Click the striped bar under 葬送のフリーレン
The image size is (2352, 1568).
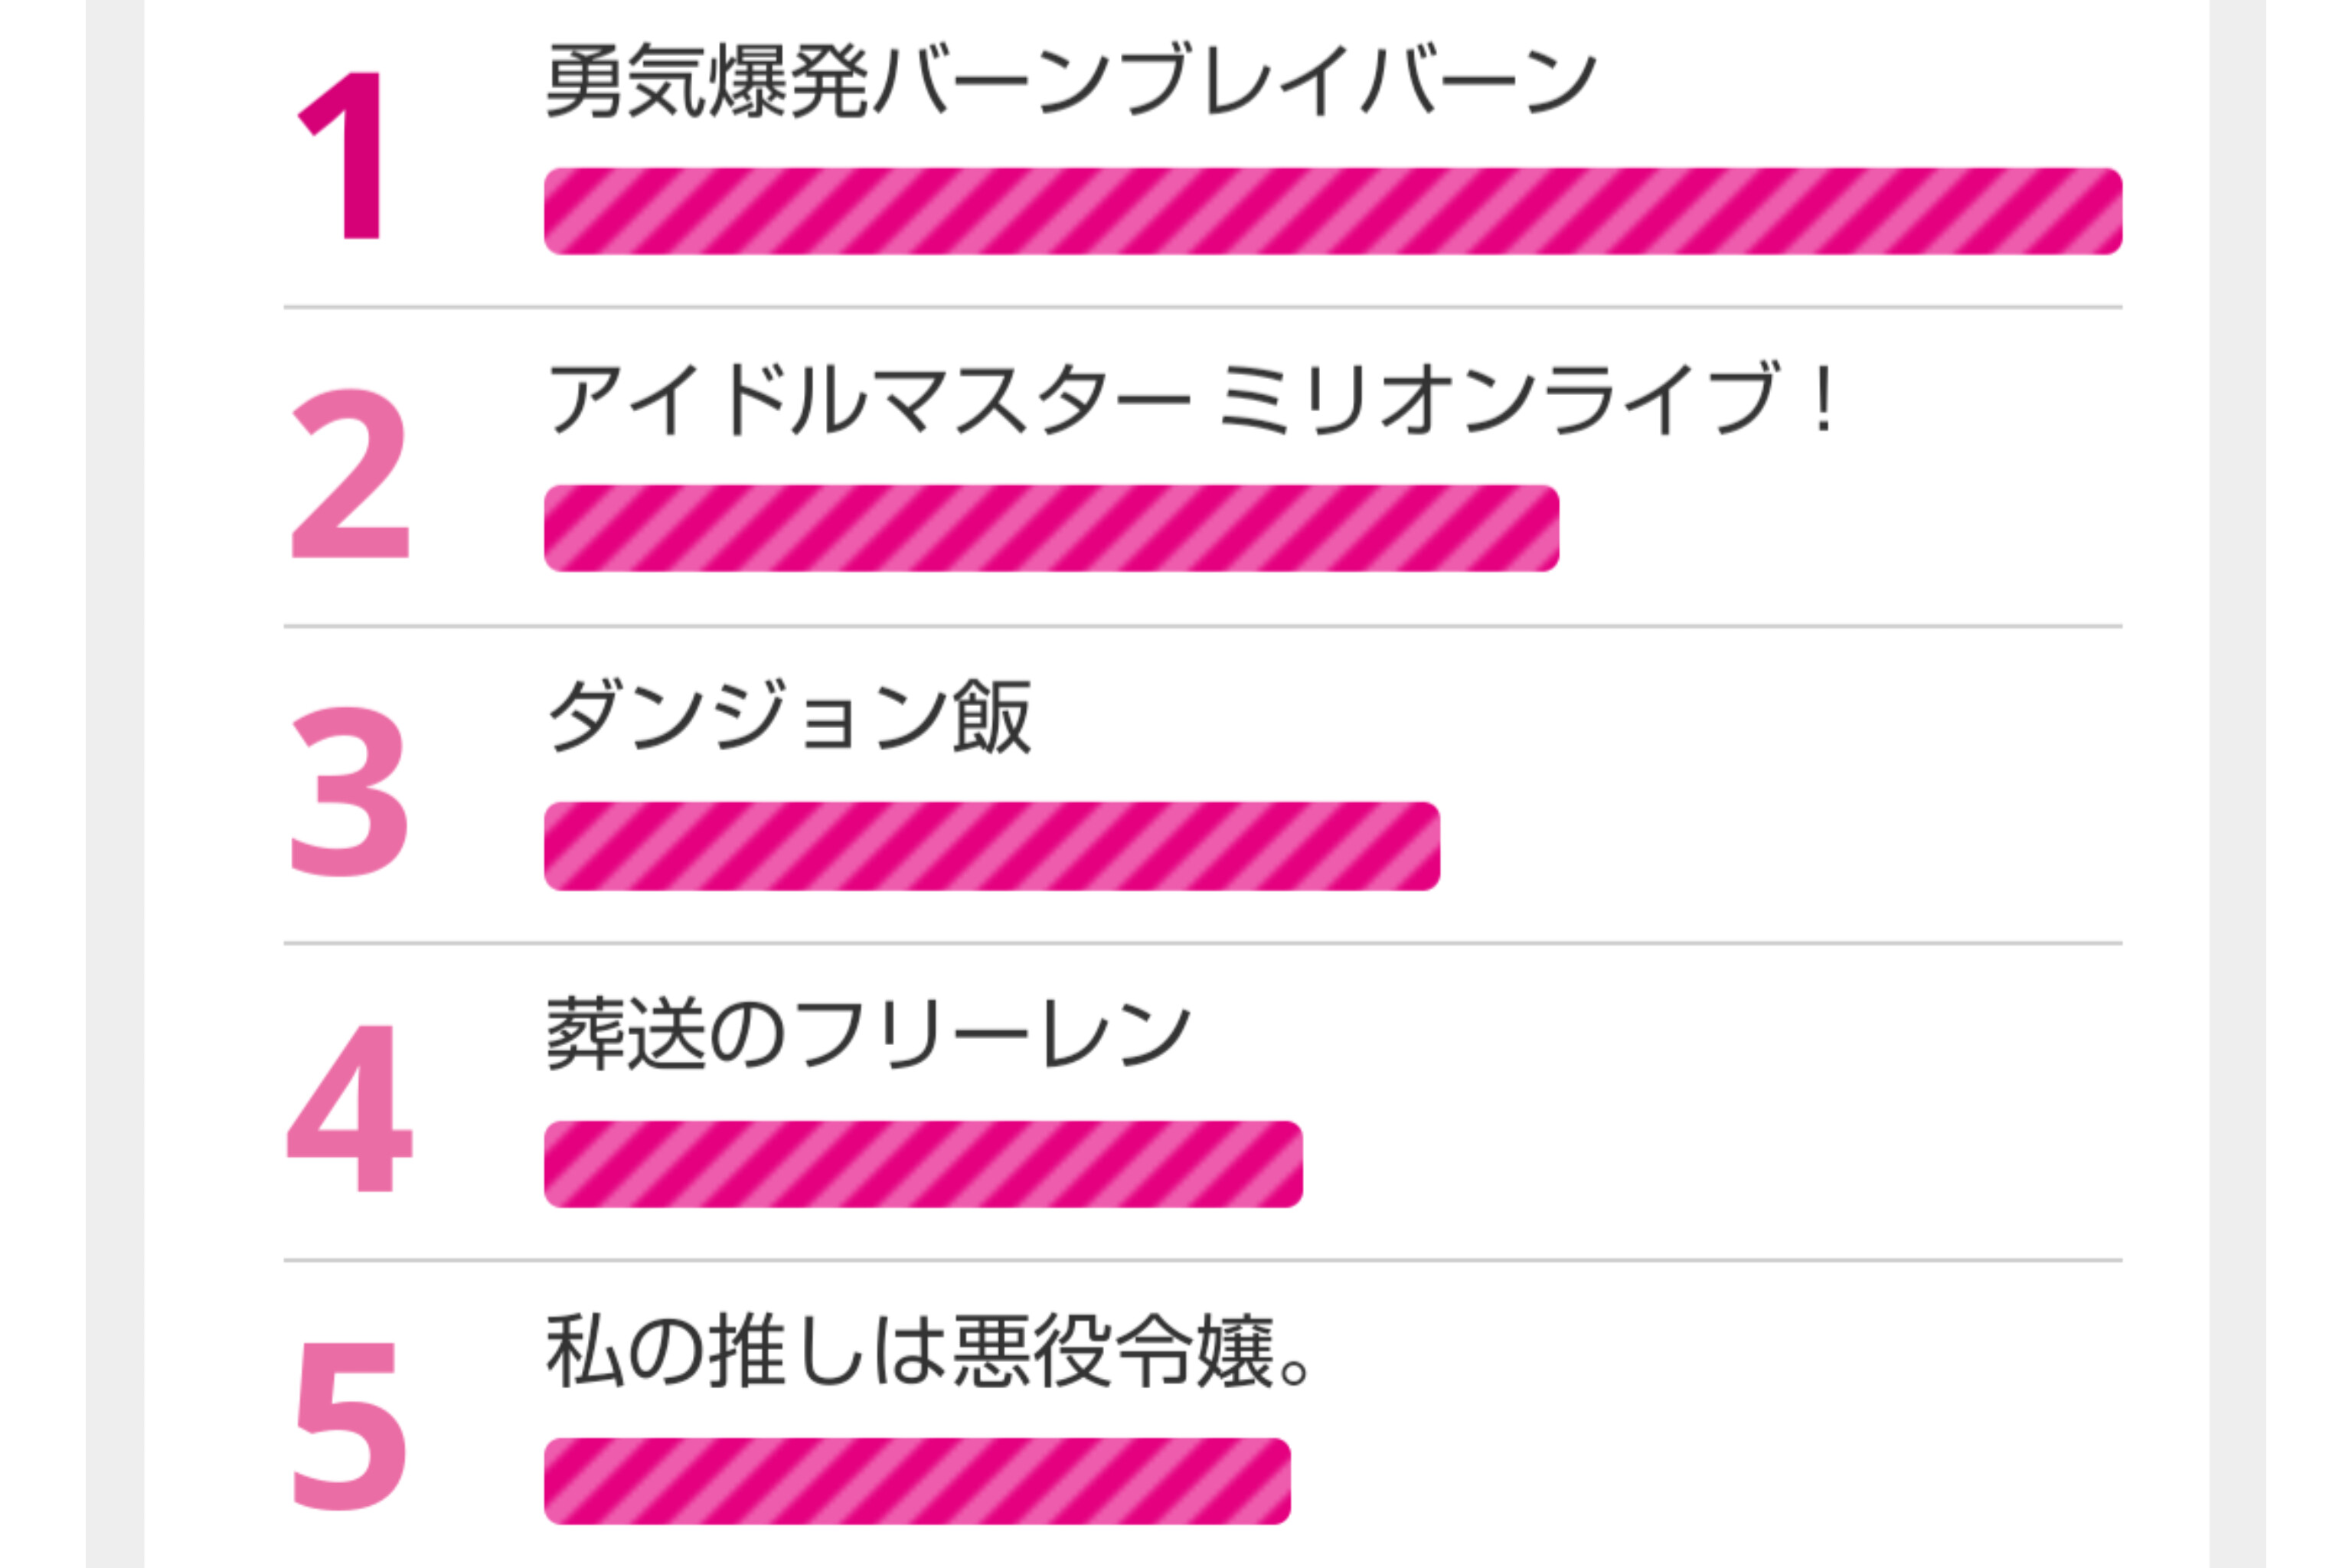tap(923, 1164)
